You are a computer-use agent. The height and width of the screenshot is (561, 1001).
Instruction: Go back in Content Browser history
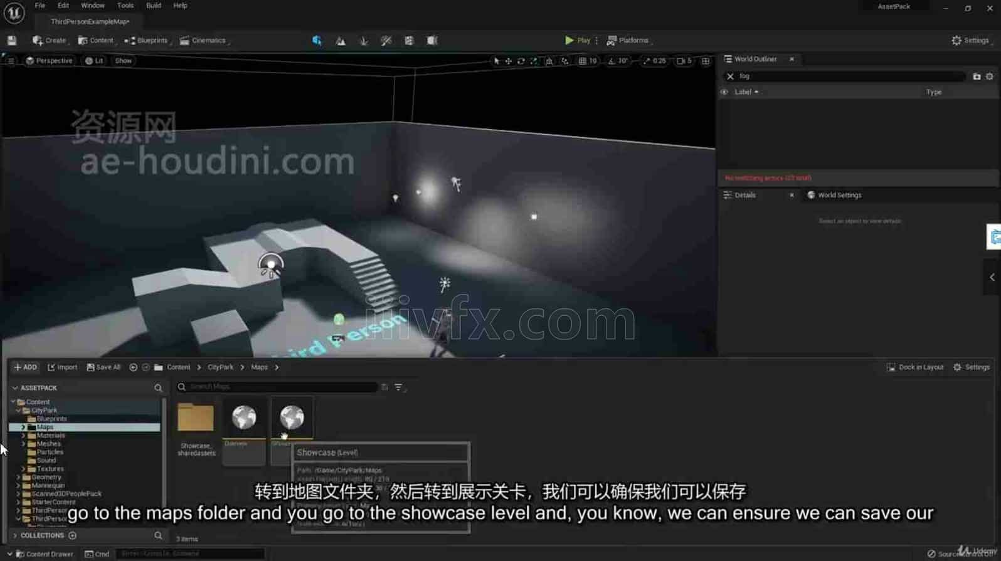(133, 367)
